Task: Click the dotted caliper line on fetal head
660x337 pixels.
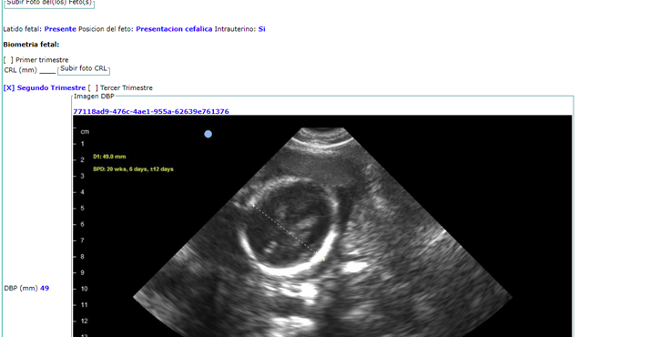Action: point(285,230)
